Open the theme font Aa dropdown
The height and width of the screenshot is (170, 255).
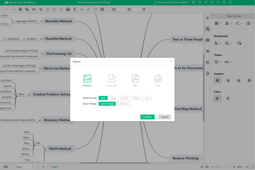[228, 62]
